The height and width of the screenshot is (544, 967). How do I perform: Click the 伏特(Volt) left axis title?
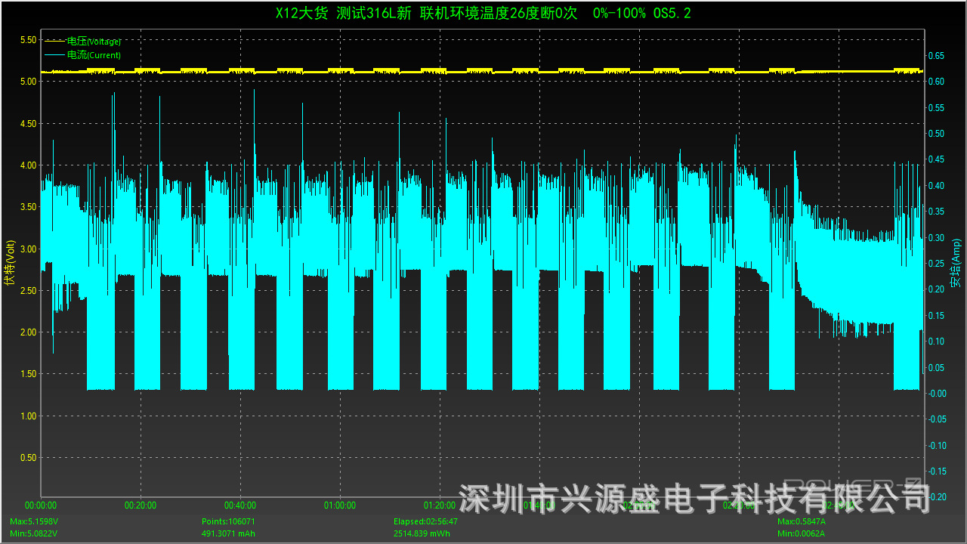11,261
